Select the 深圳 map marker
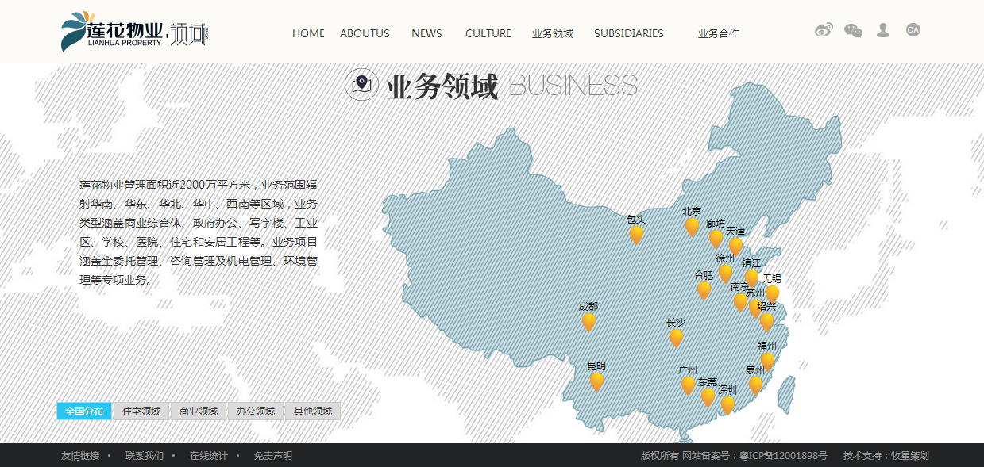The image size is (984, 467). 726,404
